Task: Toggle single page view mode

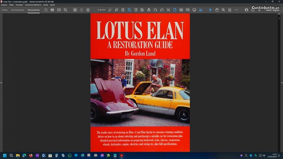Action: [x=175, y=10]
